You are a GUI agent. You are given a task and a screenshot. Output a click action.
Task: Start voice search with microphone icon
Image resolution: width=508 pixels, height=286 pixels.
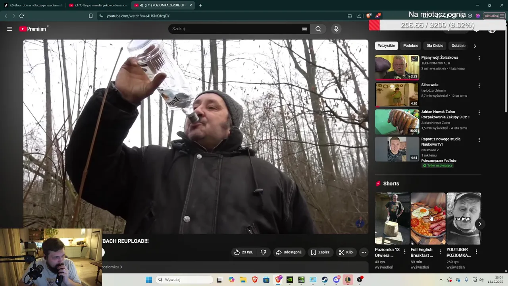tap(336, 29)
